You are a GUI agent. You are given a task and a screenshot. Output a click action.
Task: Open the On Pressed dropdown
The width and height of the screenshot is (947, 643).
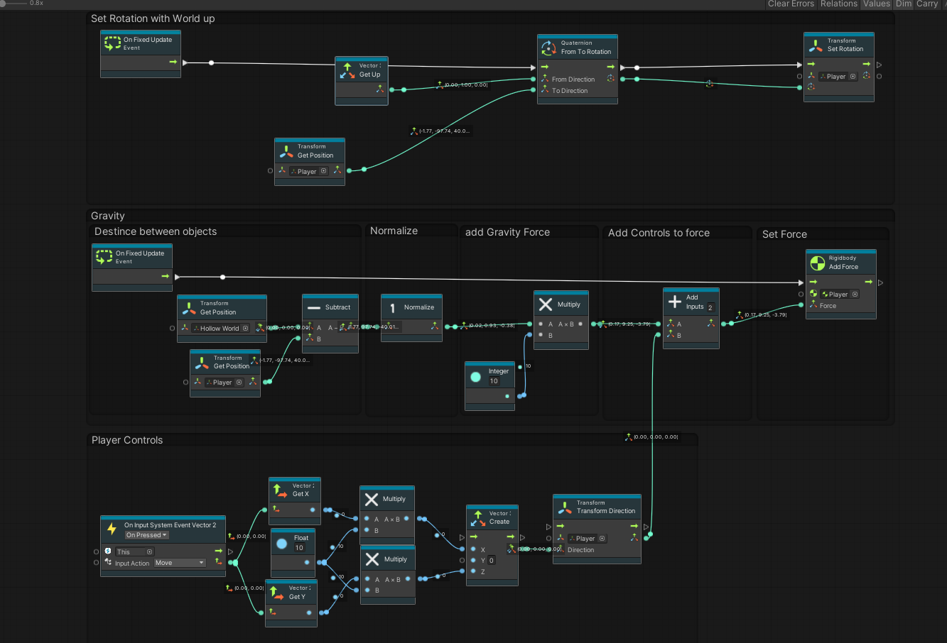[x=147, y=535]
